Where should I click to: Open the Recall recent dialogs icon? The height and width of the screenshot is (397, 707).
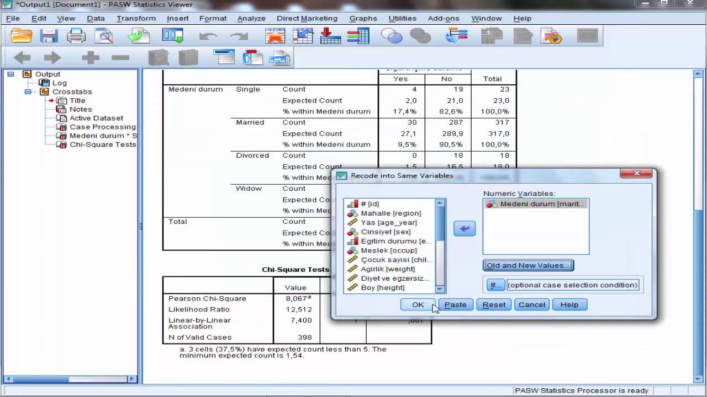click(173, 37)
